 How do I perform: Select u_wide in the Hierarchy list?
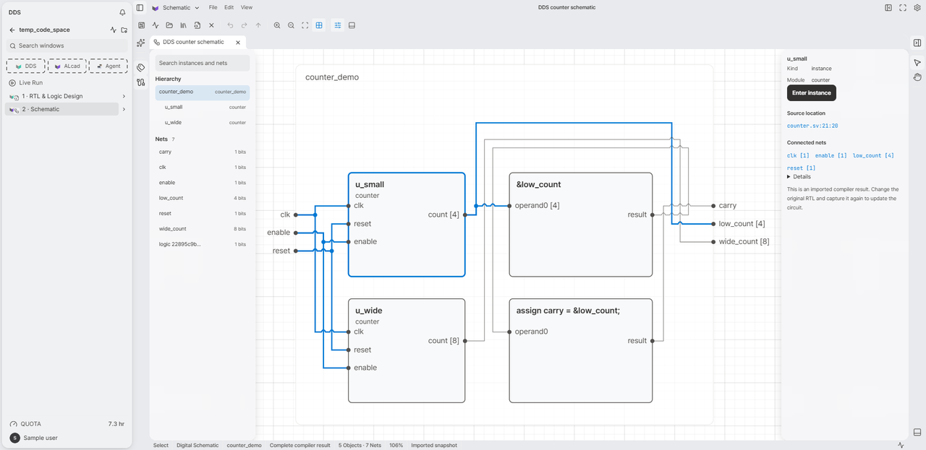[x=203, y=123]
